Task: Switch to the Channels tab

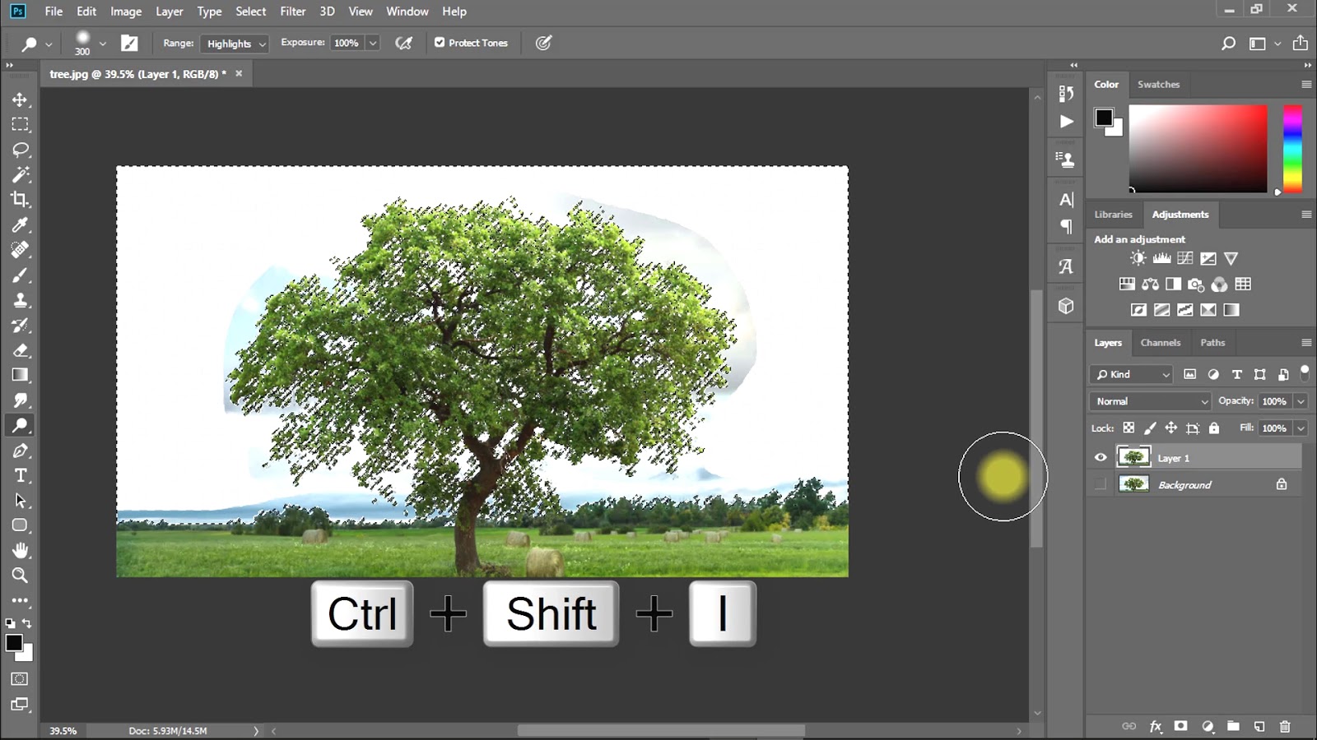Action: click(1161, 343)
